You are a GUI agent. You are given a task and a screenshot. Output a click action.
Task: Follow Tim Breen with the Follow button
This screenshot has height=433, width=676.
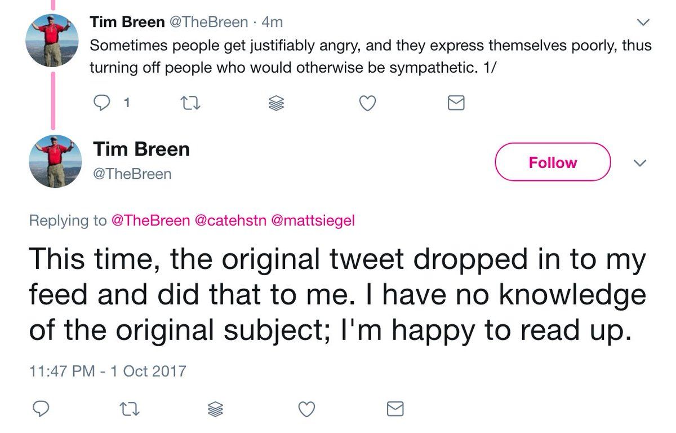553,162
